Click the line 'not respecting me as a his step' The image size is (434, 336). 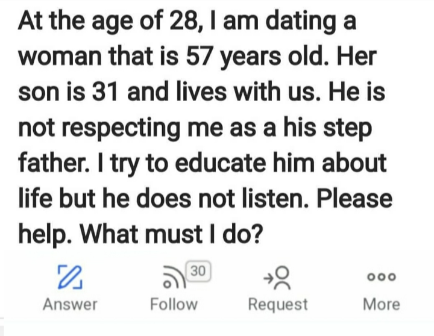pyautogui.click(x=195, y=129)
